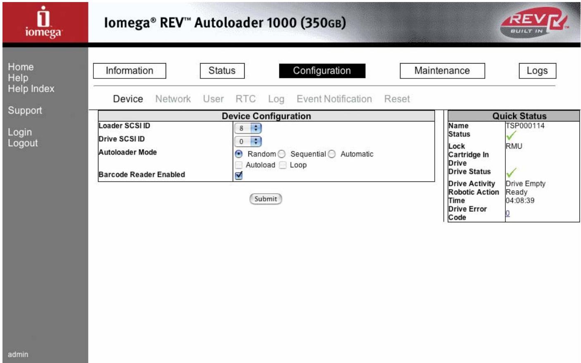The height and width of the screenshot is (363, 581).
Task: Open the Help sidebar link
Action: [x=18, y=78]
